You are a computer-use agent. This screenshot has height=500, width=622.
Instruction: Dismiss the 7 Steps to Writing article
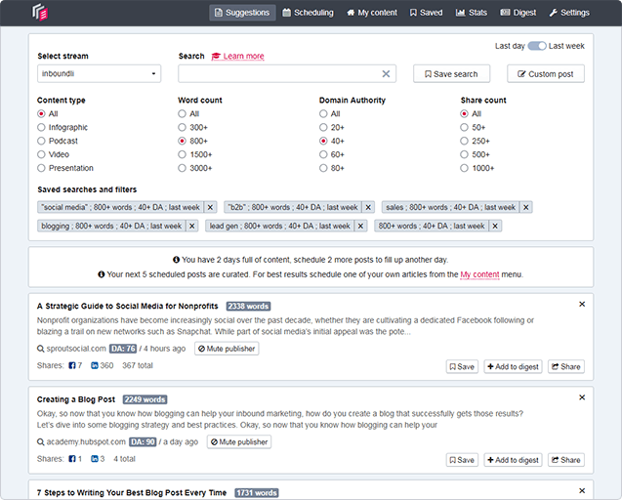(582, 490)
